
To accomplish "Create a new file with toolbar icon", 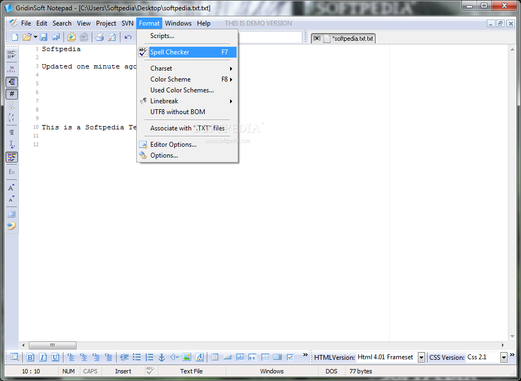I will (x=15, y=38).
